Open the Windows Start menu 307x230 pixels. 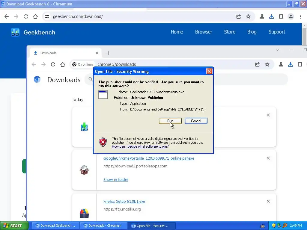[x=14, y=226]
